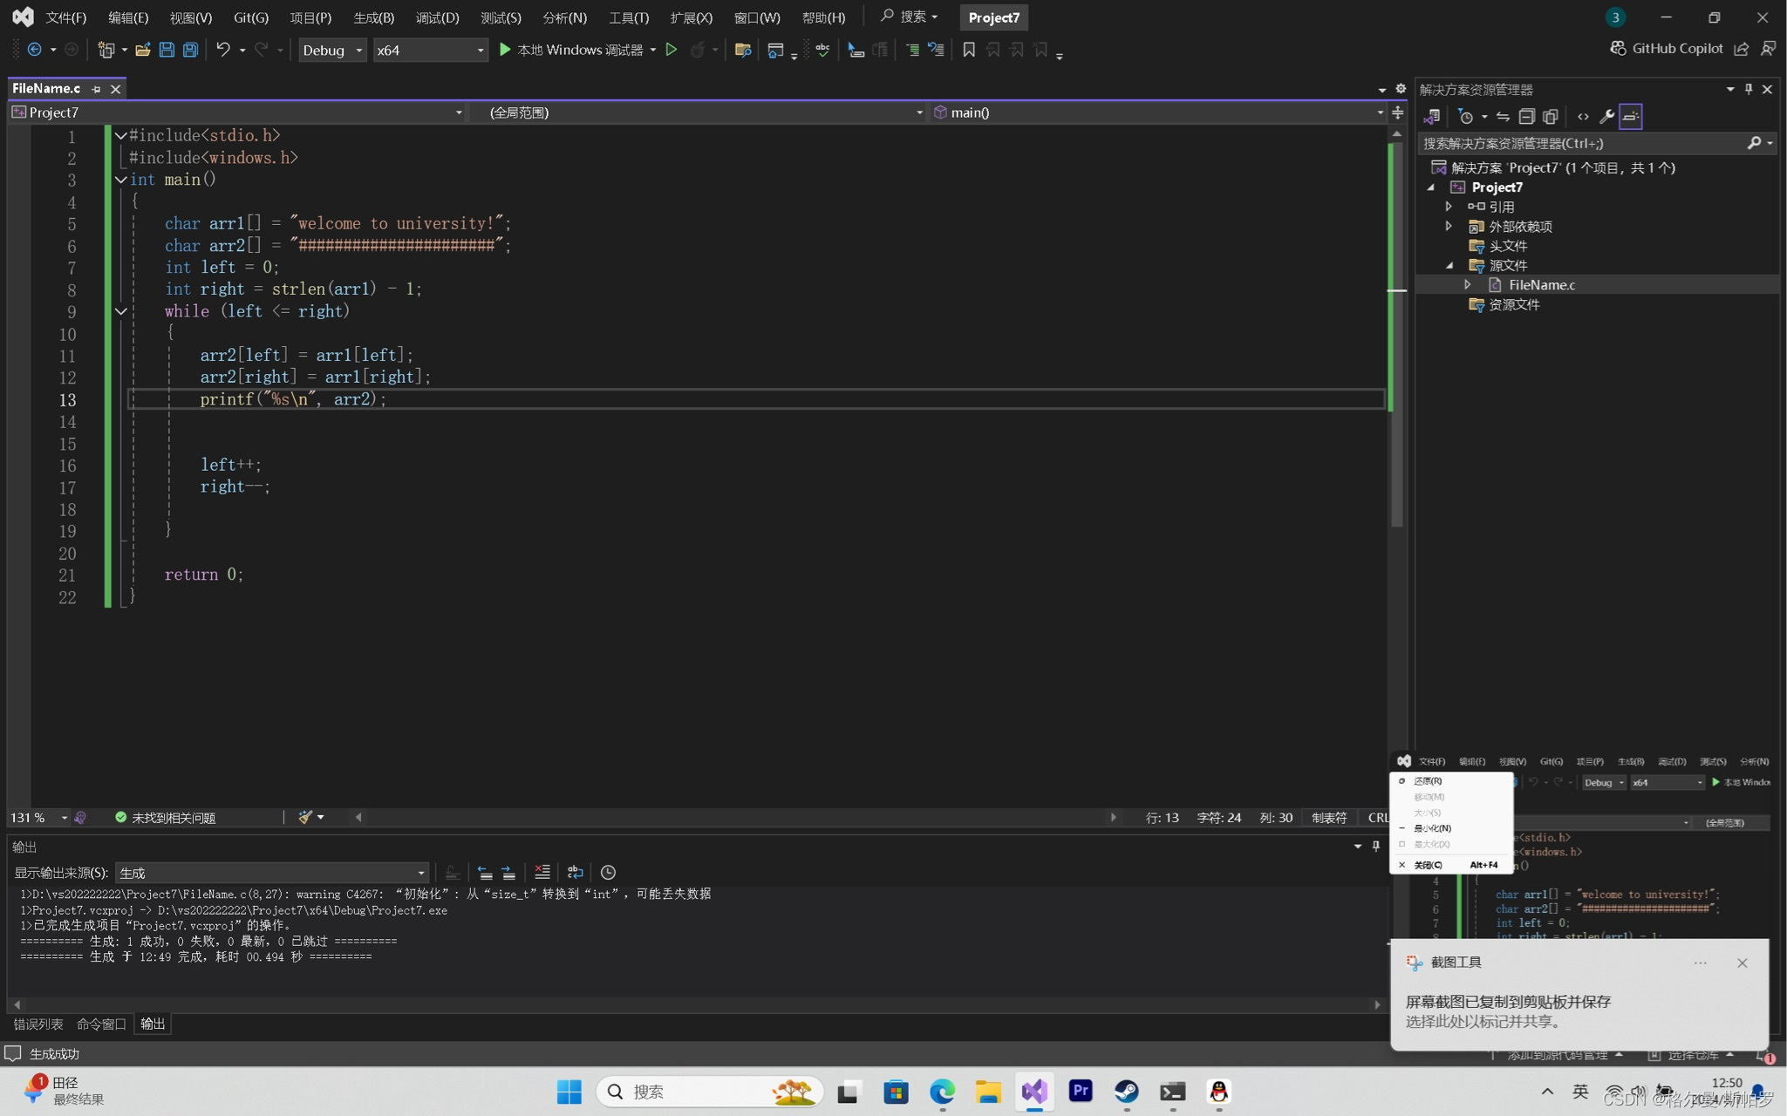Open Properties wrench in Solution Explorer
The width and height of the screenshot is (1787, 1116).
(1606, 116)
